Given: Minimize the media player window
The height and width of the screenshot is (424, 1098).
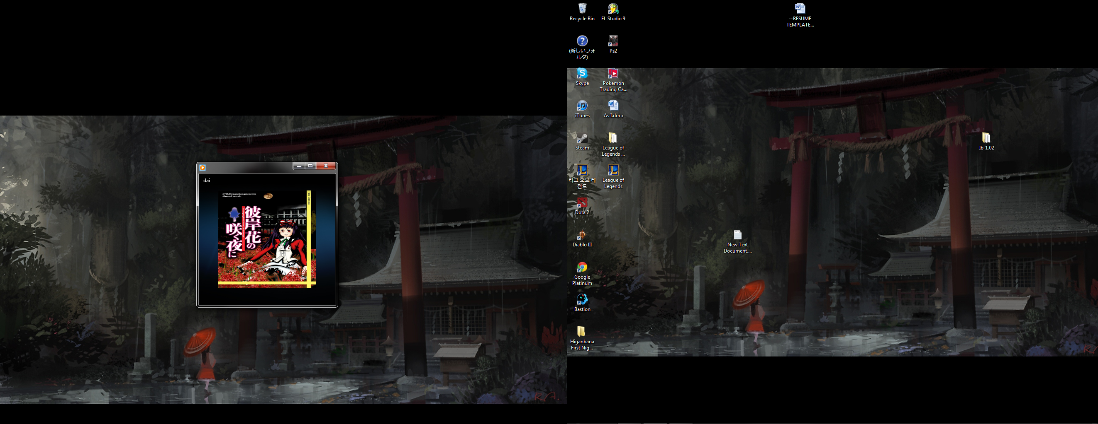Looking at the screenshot, I should (299, 166).
